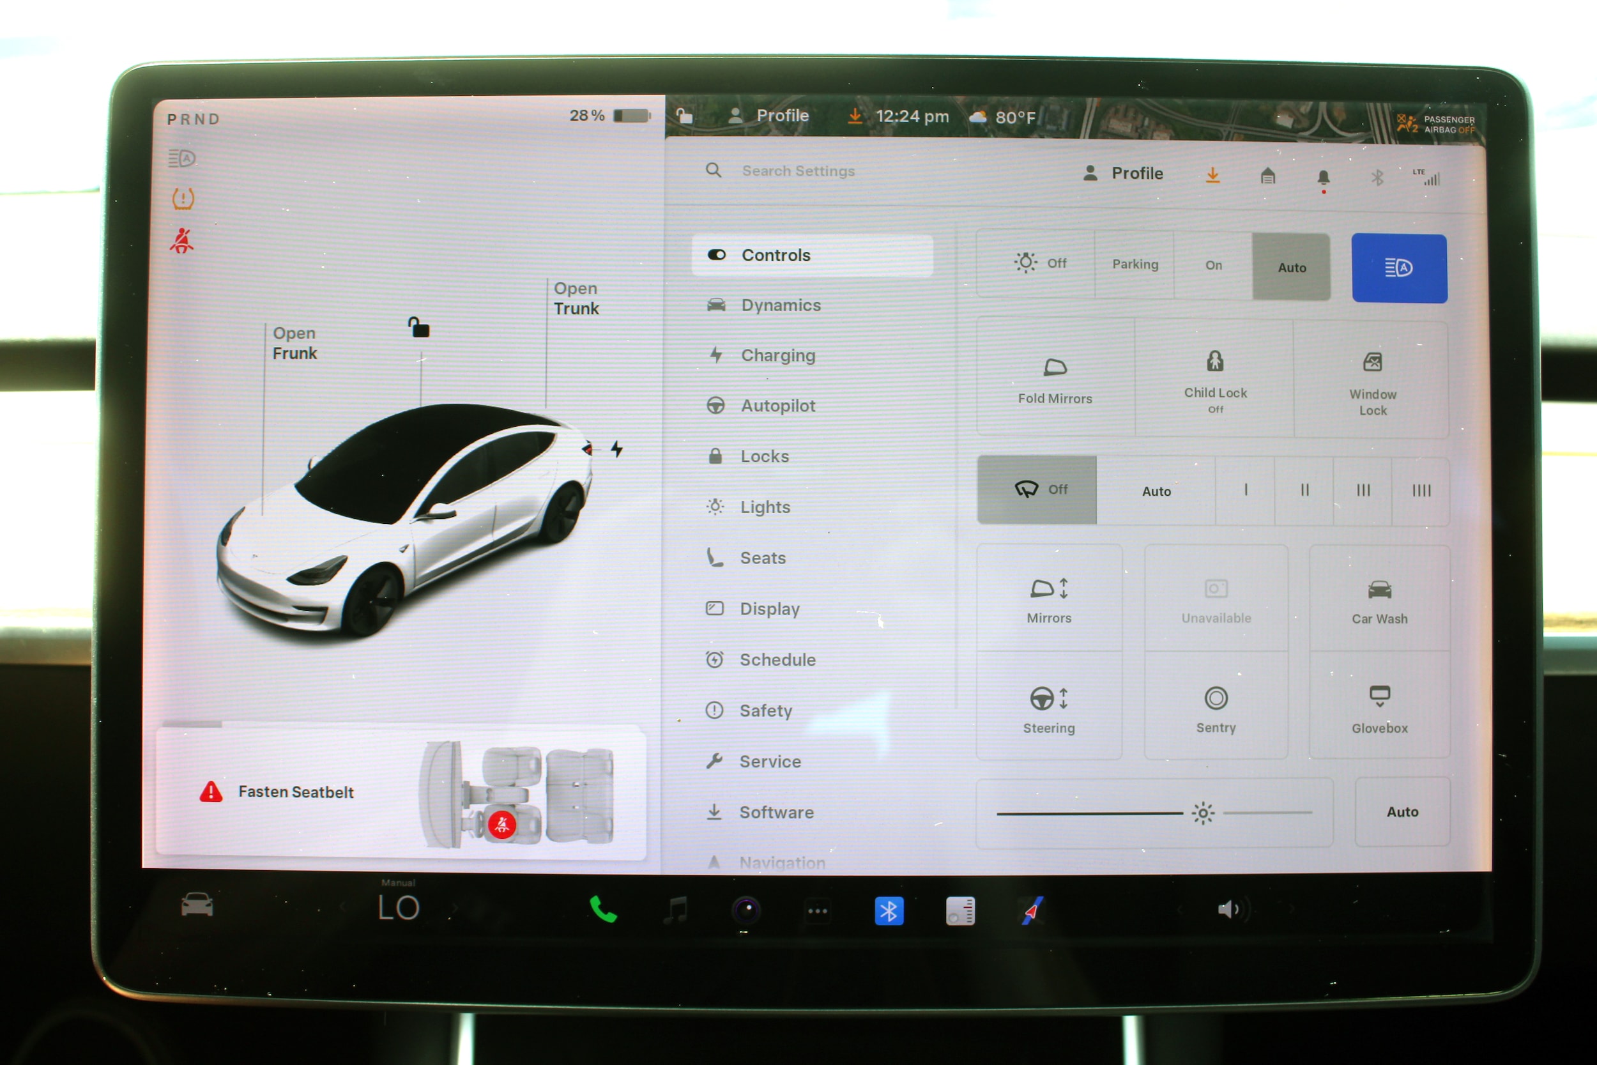Open Bluetooth app in bottom bar
The width and height of the screenshot is (1597, 1065).
pos(889,912)
